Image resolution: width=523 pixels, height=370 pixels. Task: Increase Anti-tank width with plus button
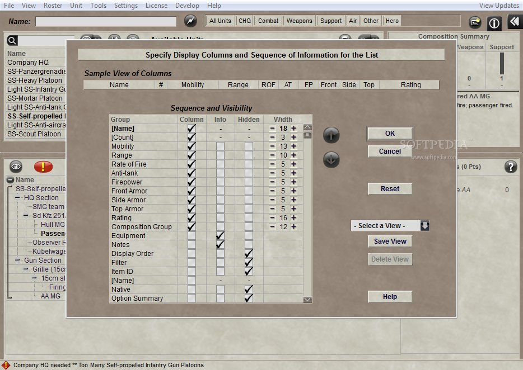[x=293, y=173]
